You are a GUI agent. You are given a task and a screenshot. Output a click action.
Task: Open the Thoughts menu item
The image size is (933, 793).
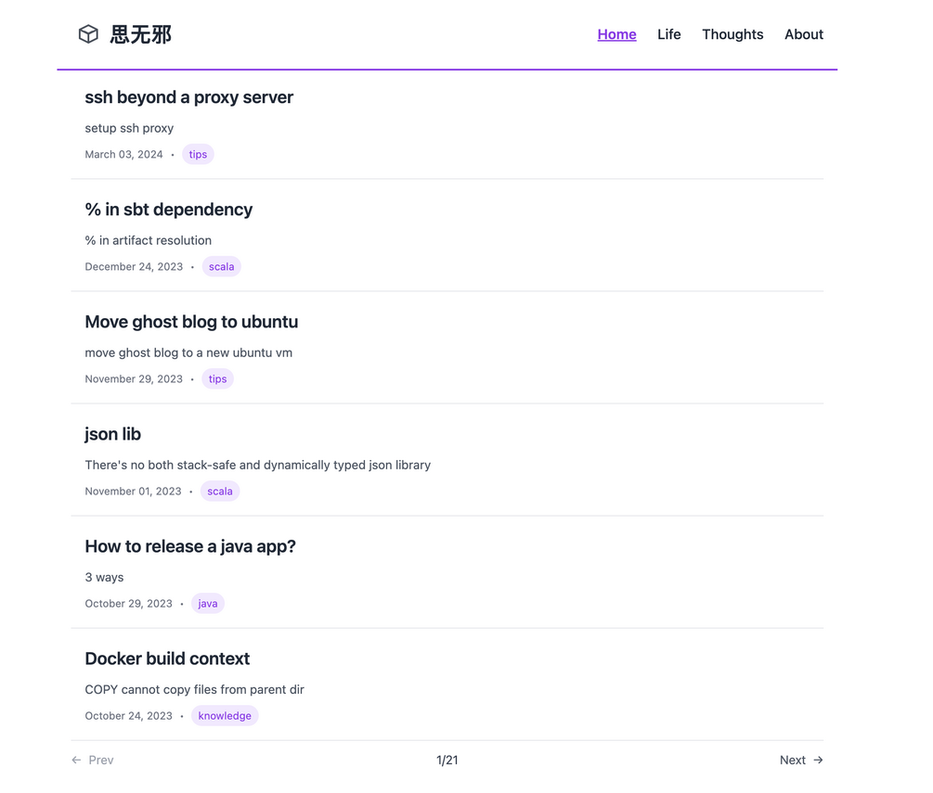[x=732, y=34]
